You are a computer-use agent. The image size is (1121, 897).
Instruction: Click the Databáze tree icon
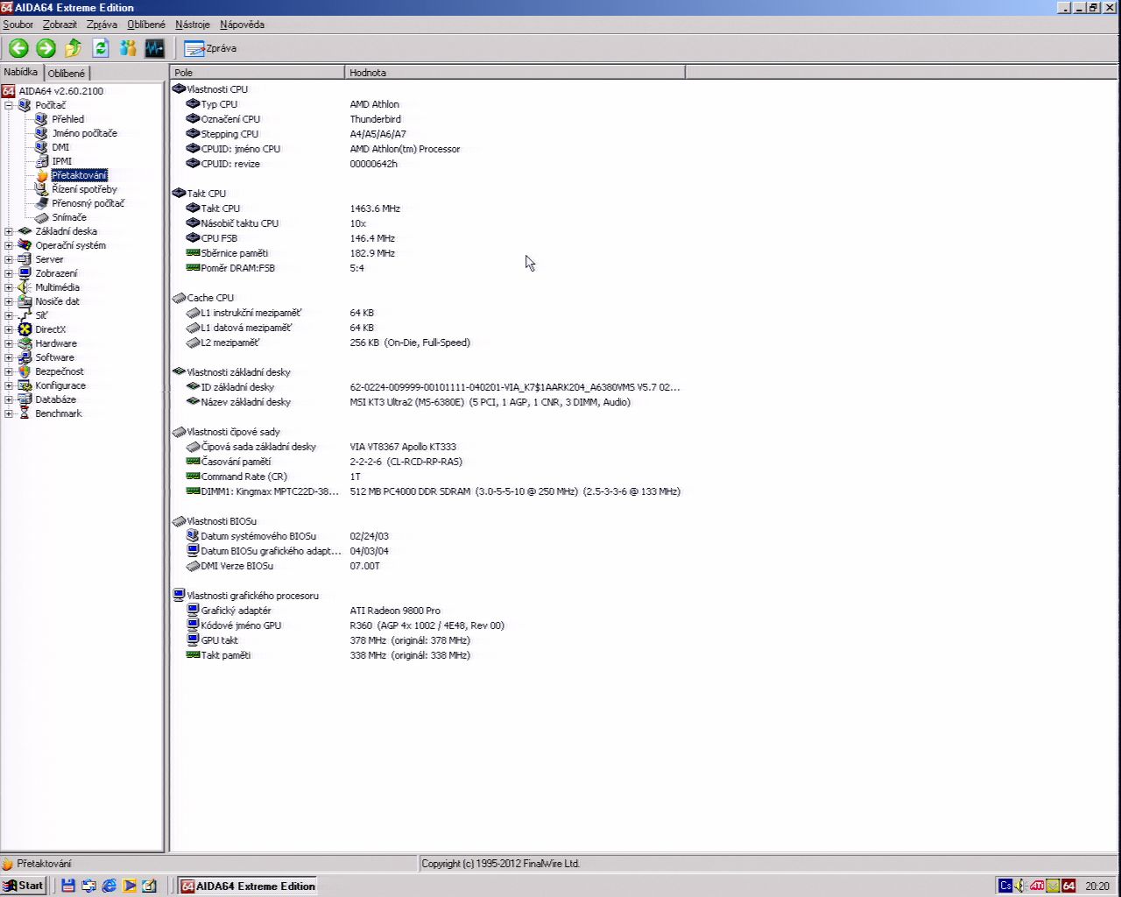click(25, 399)
